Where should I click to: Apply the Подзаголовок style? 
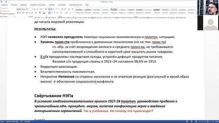pos(123,11)
